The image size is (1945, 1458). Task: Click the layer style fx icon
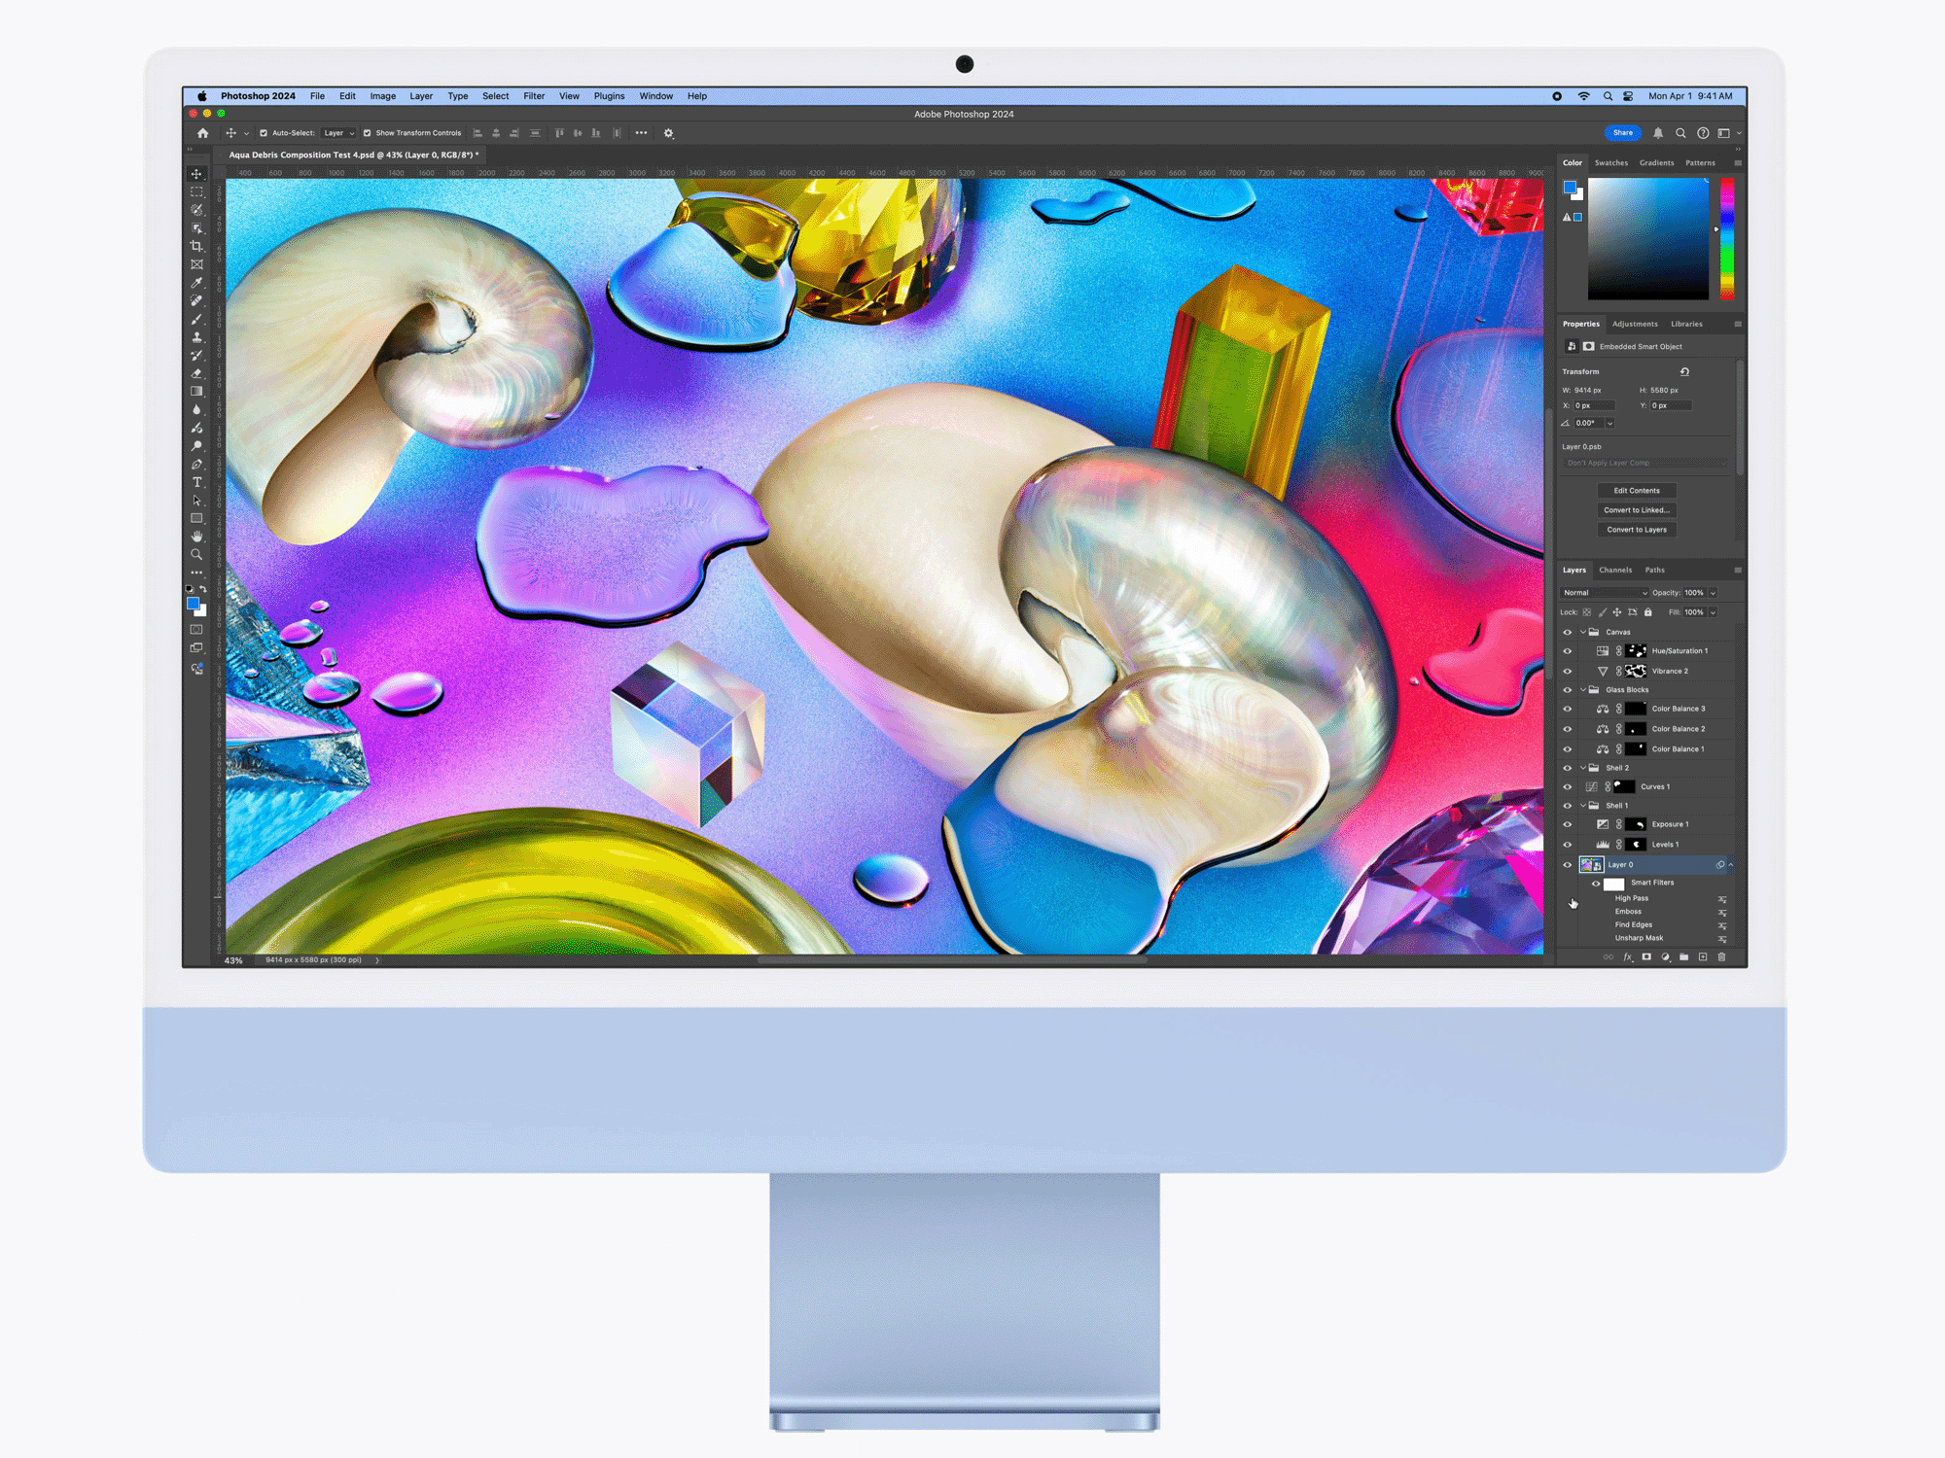coord(1627,957)
